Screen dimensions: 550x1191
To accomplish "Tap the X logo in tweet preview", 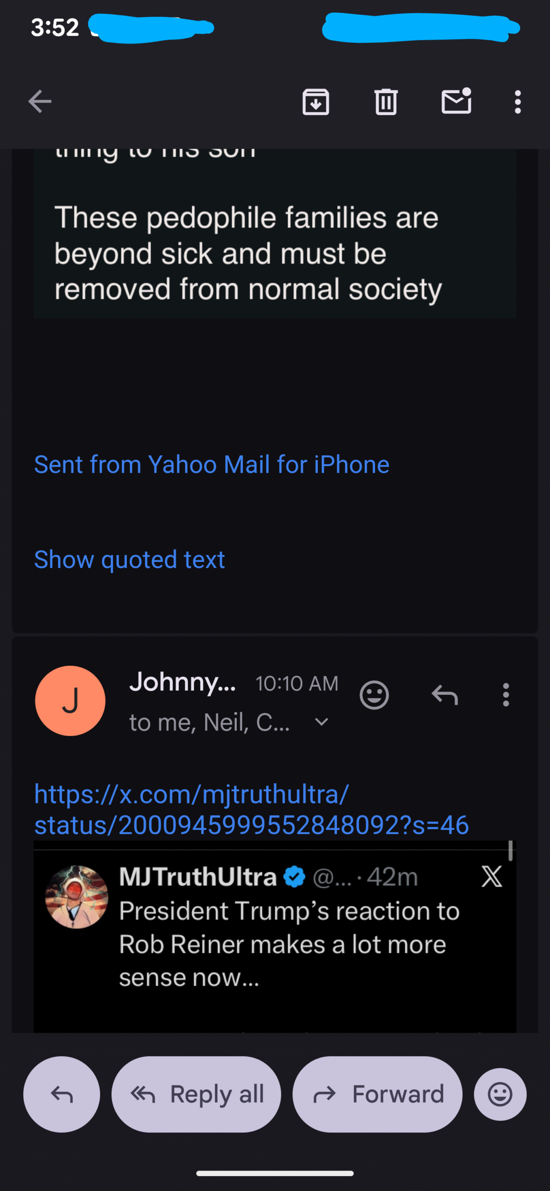I will [x=492, y=877].
